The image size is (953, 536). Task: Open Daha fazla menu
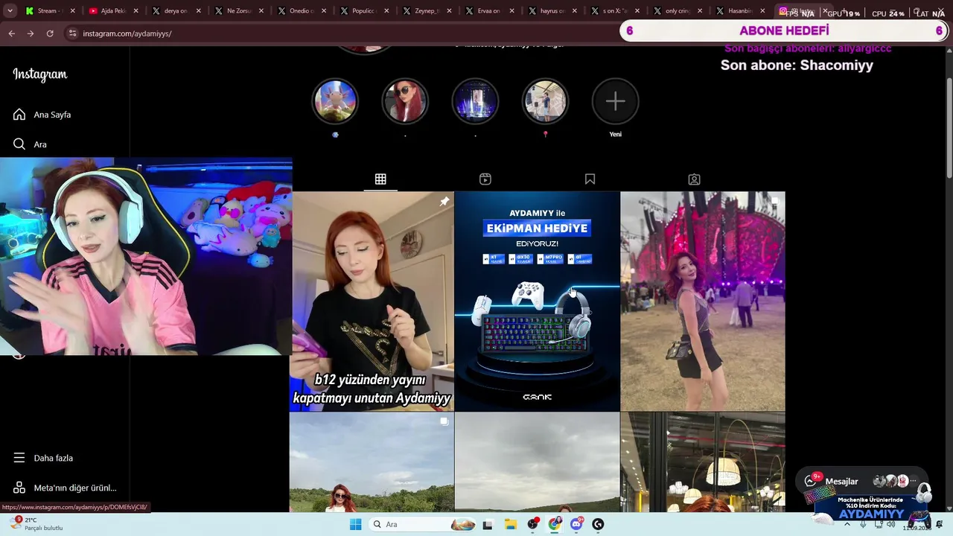click(x=43, y=458)
